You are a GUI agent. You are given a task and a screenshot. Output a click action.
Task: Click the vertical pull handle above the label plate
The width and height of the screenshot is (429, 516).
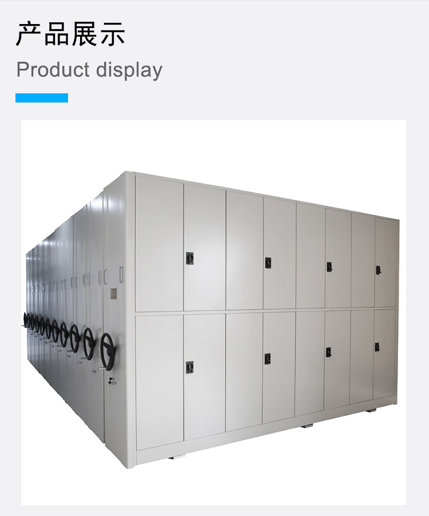click(121, 274)
